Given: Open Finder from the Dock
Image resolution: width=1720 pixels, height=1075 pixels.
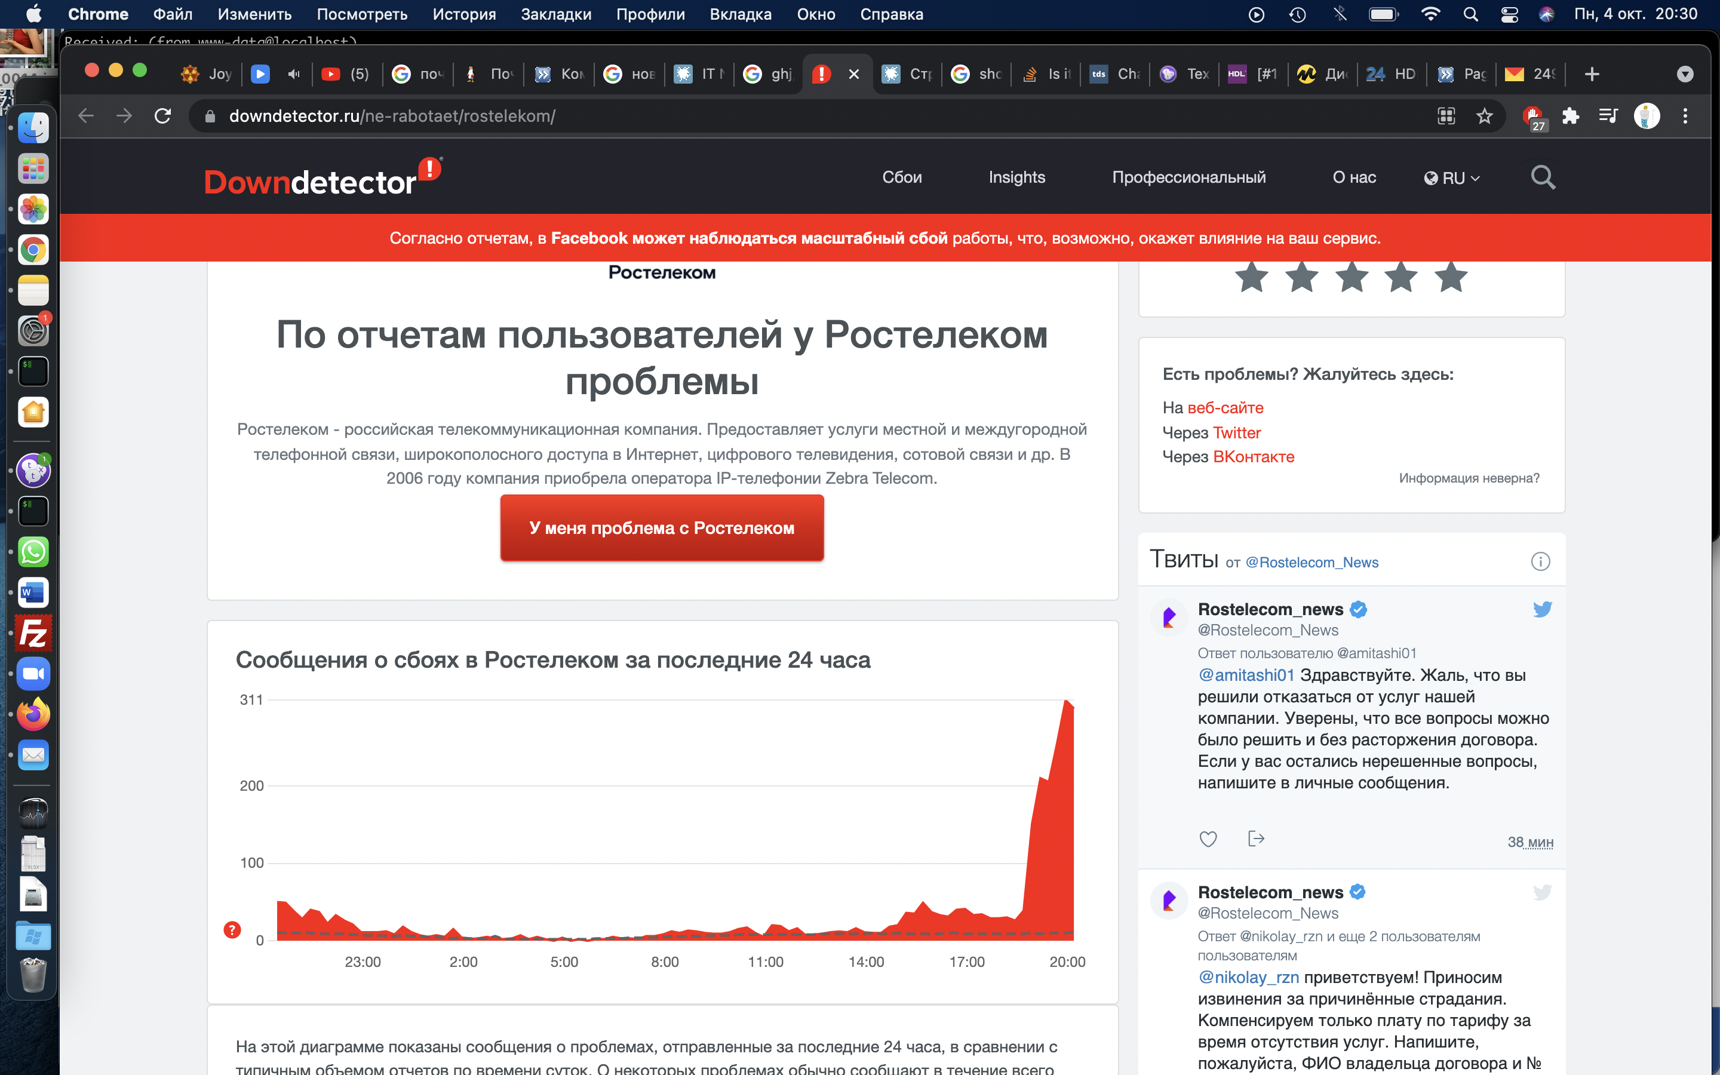Looking at the screenshot, I should [33, 128].
